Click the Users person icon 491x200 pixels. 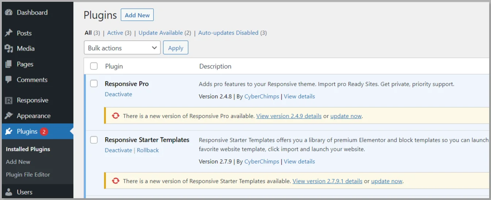coord(9,192)
